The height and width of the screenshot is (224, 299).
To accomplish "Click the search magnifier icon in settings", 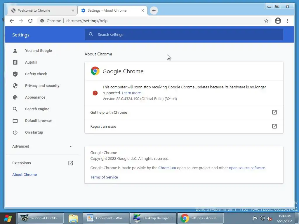I will pos(91,34).
